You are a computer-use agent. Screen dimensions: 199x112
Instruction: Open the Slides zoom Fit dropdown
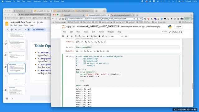click(22, 30)
